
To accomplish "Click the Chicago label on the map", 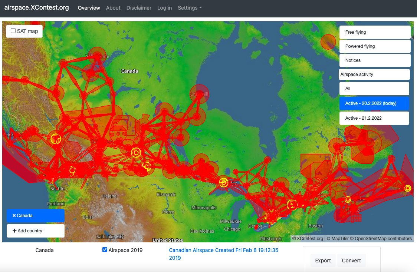I will point(232,229).
